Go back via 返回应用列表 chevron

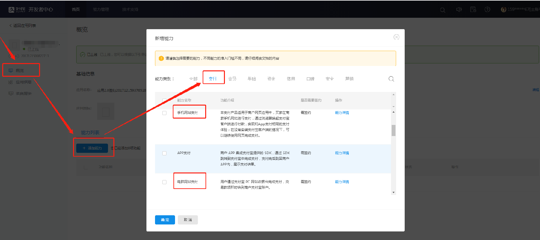tap(10, 26)
